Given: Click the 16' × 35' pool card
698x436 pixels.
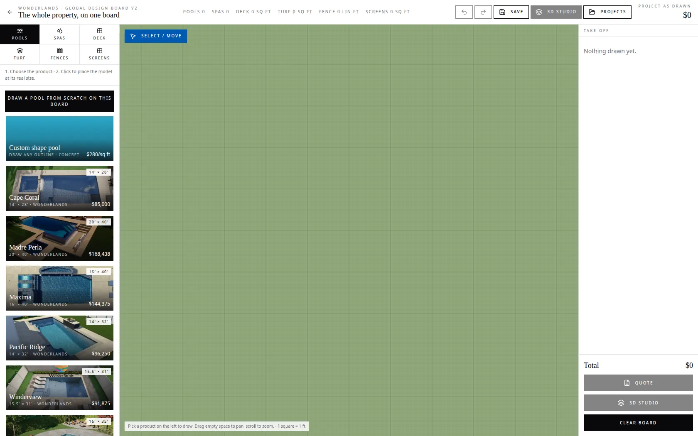Looking at the screenshot, I should tap(59, 426).
